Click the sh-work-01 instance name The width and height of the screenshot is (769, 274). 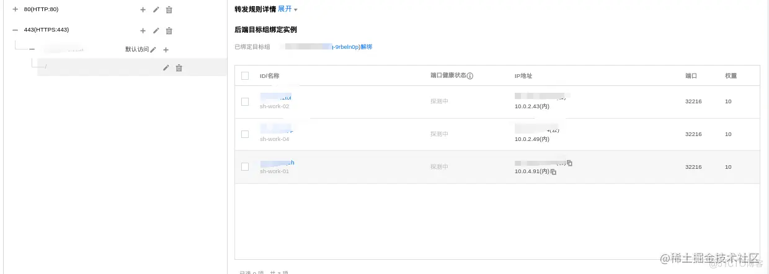[274, 171]
